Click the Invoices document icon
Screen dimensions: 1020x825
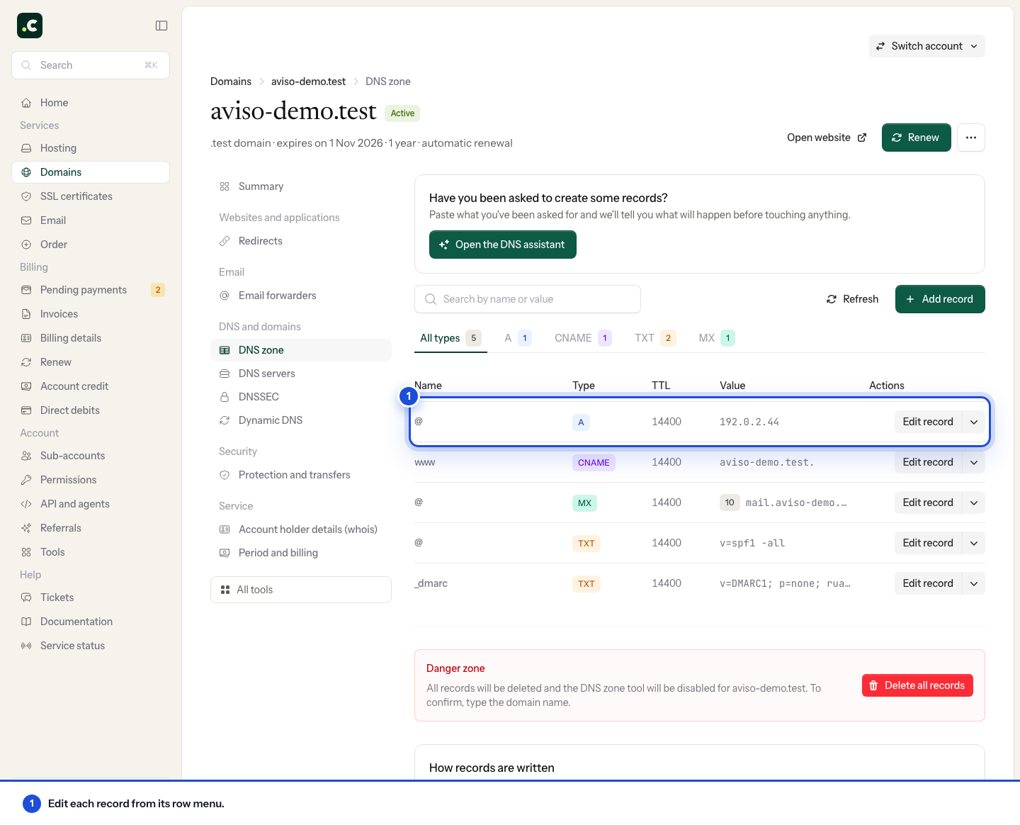tap(26, 314)
